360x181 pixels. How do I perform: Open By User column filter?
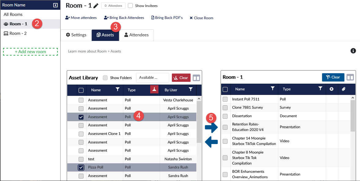(x=191, y=89)
